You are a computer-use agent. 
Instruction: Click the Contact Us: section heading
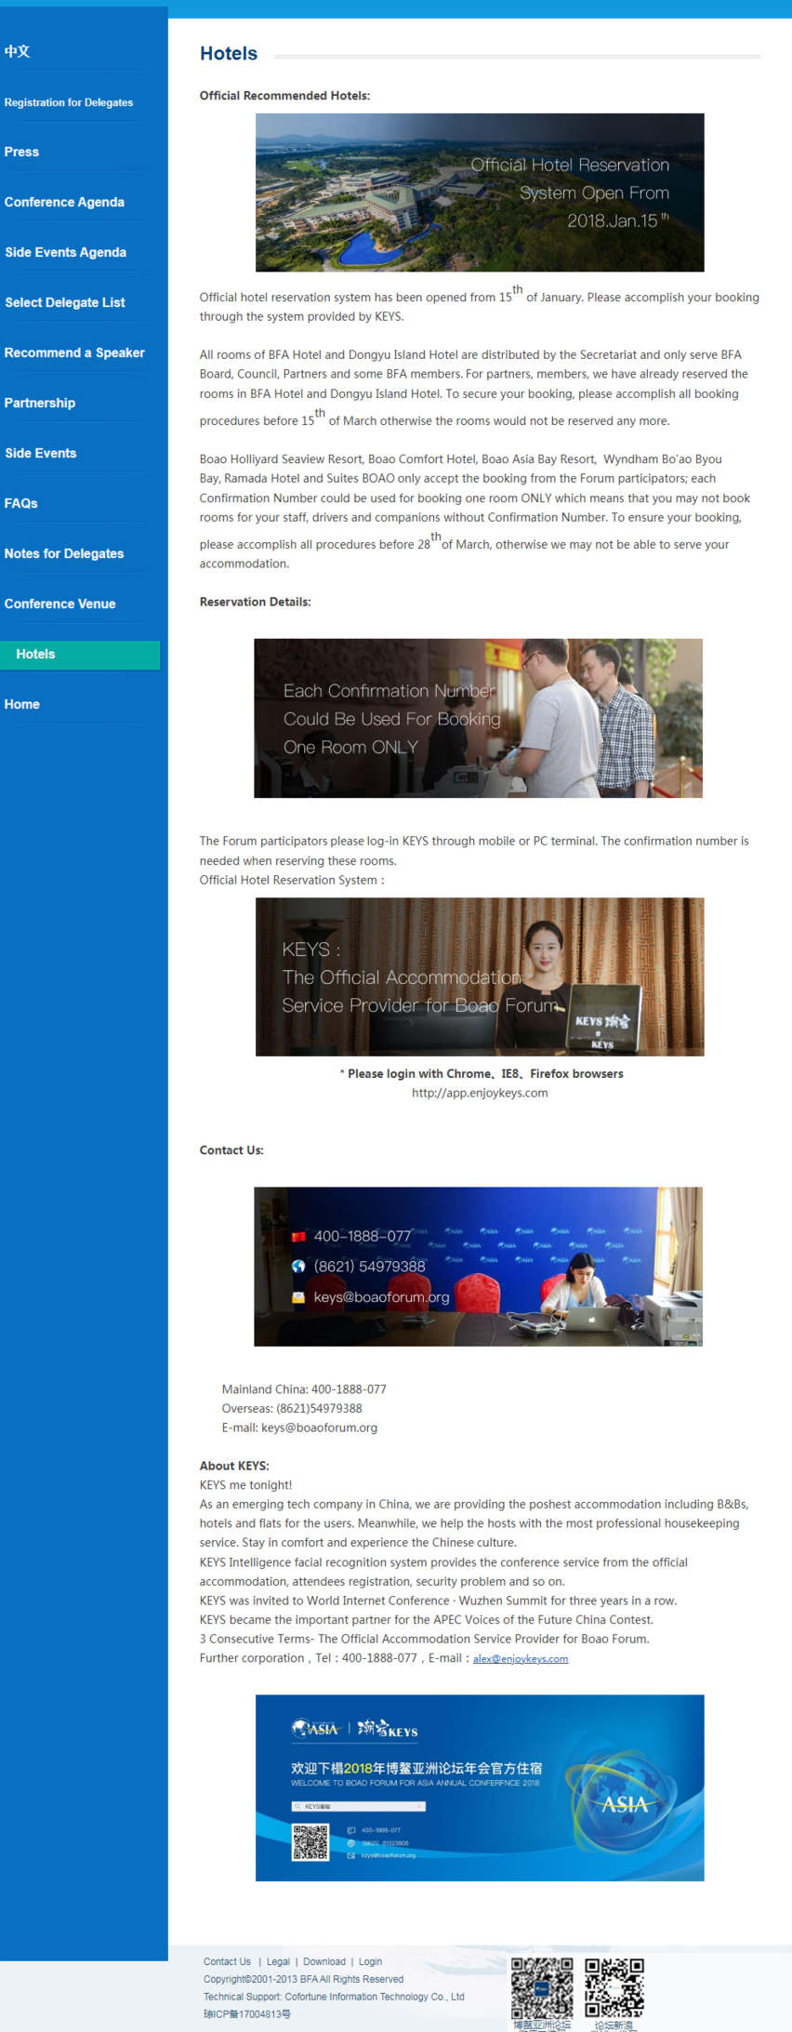tap(231, 1150)
